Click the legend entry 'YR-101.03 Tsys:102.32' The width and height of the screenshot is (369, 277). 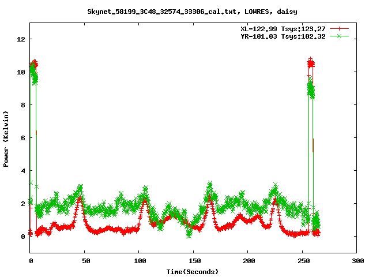283,36
